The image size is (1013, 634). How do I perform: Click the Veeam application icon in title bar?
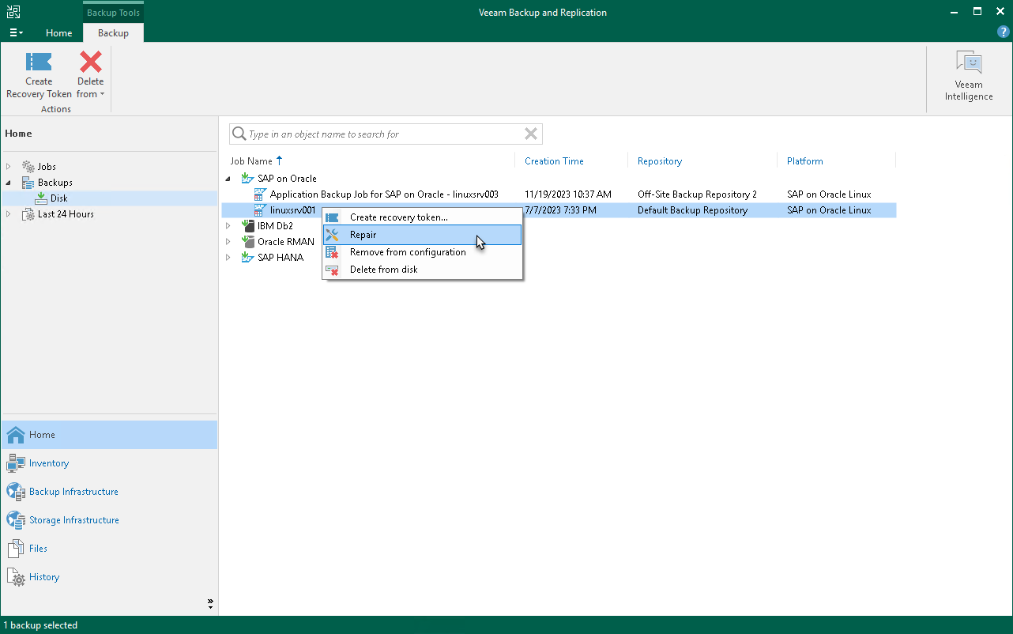coord(13,12)
